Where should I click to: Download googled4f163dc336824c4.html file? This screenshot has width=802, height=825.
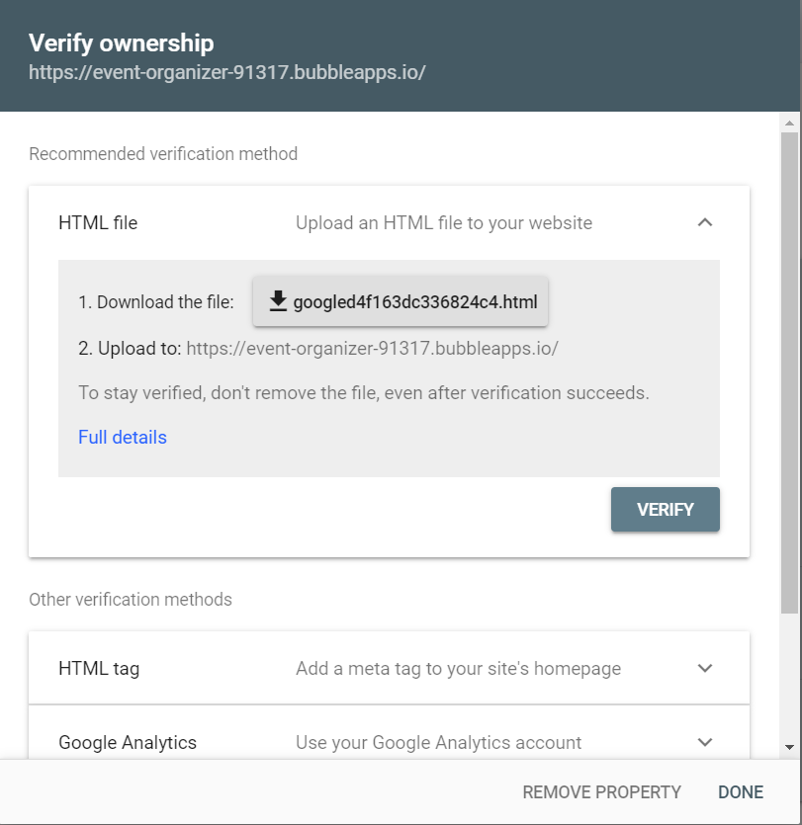(x=401, y=301)
